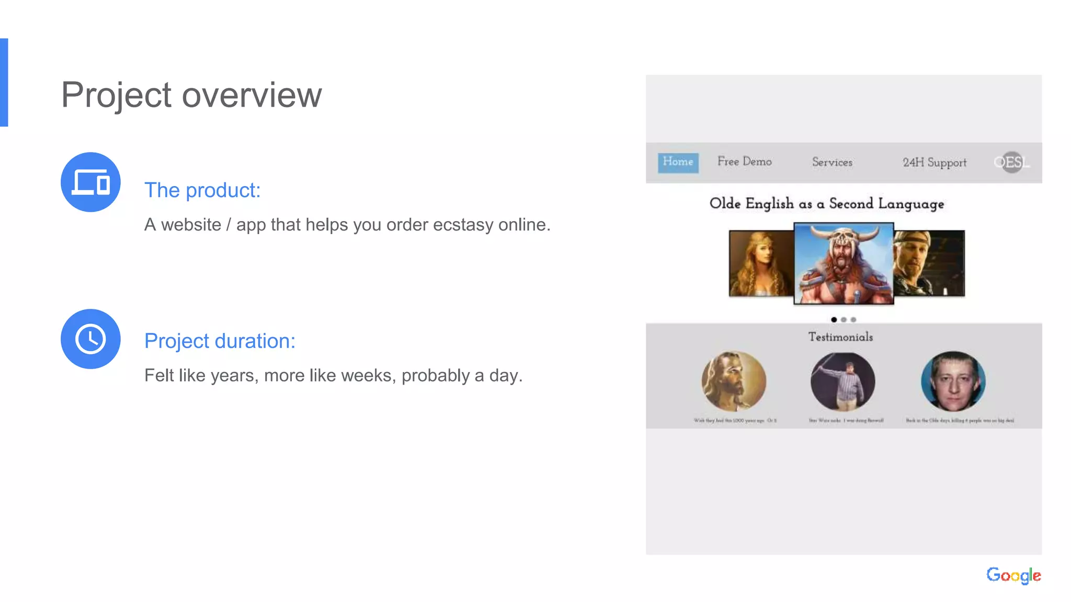Click the right carousel image of warrior
This screenshot has width=1071, height=602.
[930, 264]
